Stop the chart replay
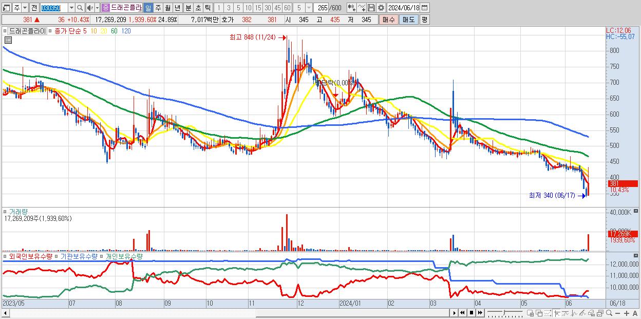 (472, 312)
